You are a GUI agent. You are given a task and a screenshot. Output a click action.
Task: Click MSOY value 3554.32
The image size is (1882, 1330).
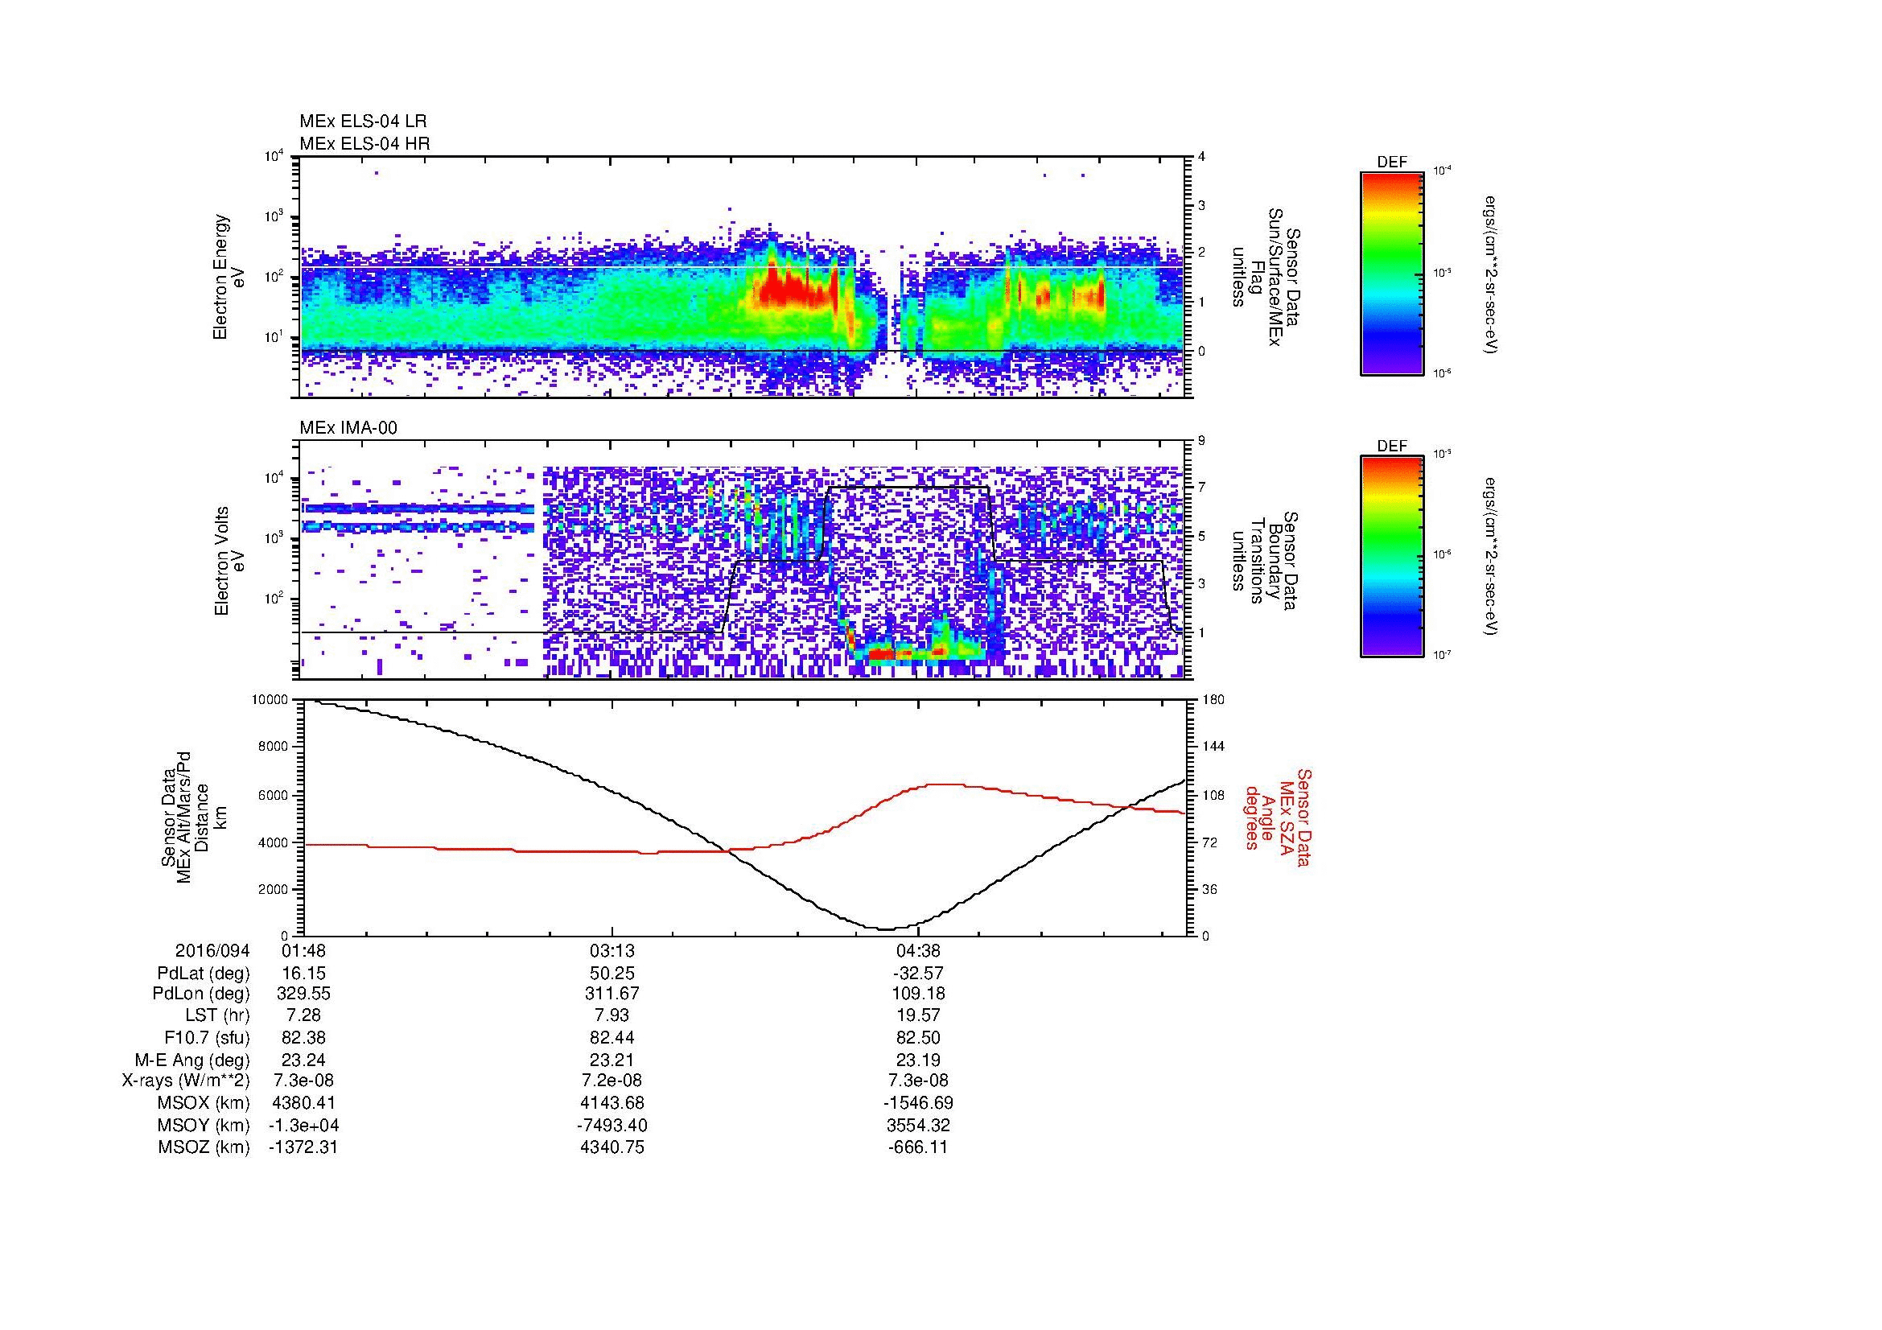919,1125
